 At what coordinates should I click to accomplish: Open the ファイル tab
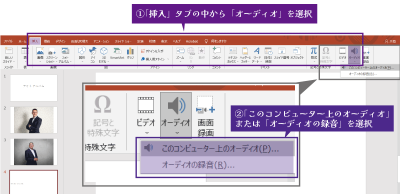pos(8,41)
